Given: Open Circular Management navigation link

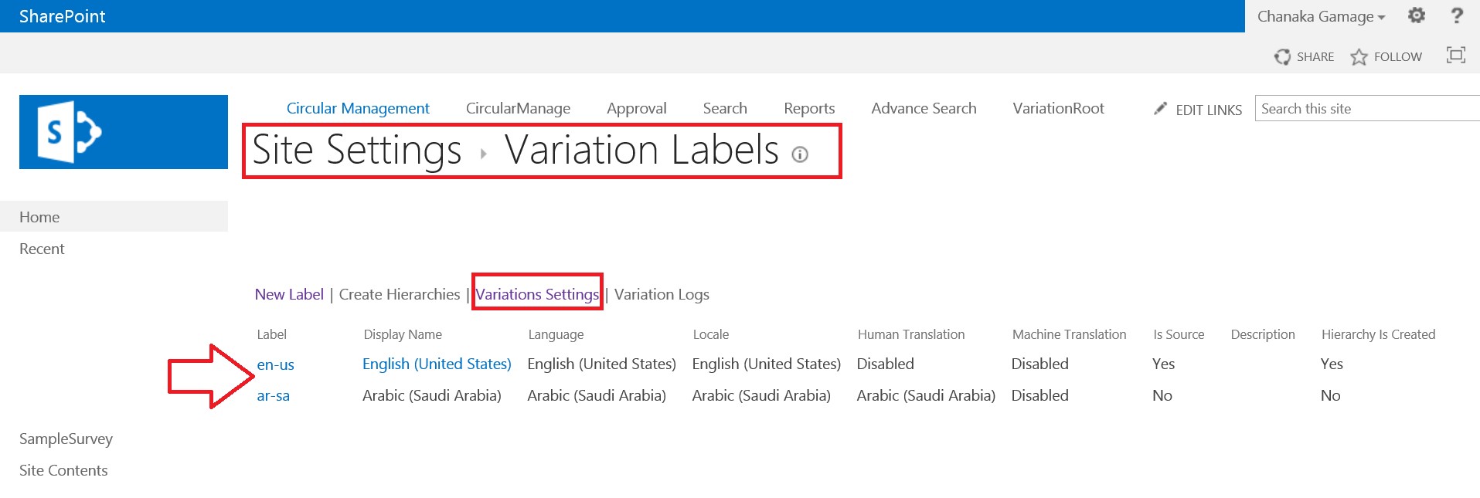Looking at the screenshot, I should pyautogui.click(x=358, y=108).
